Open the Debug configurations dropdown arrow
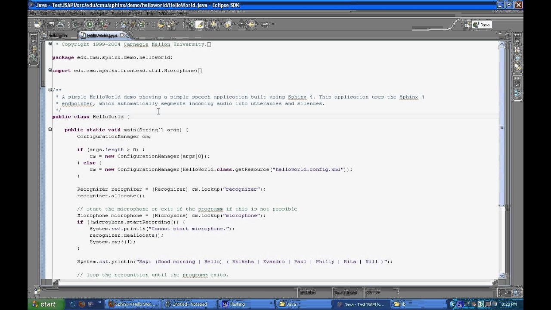 pyautogui.click(x=82, y=25)
